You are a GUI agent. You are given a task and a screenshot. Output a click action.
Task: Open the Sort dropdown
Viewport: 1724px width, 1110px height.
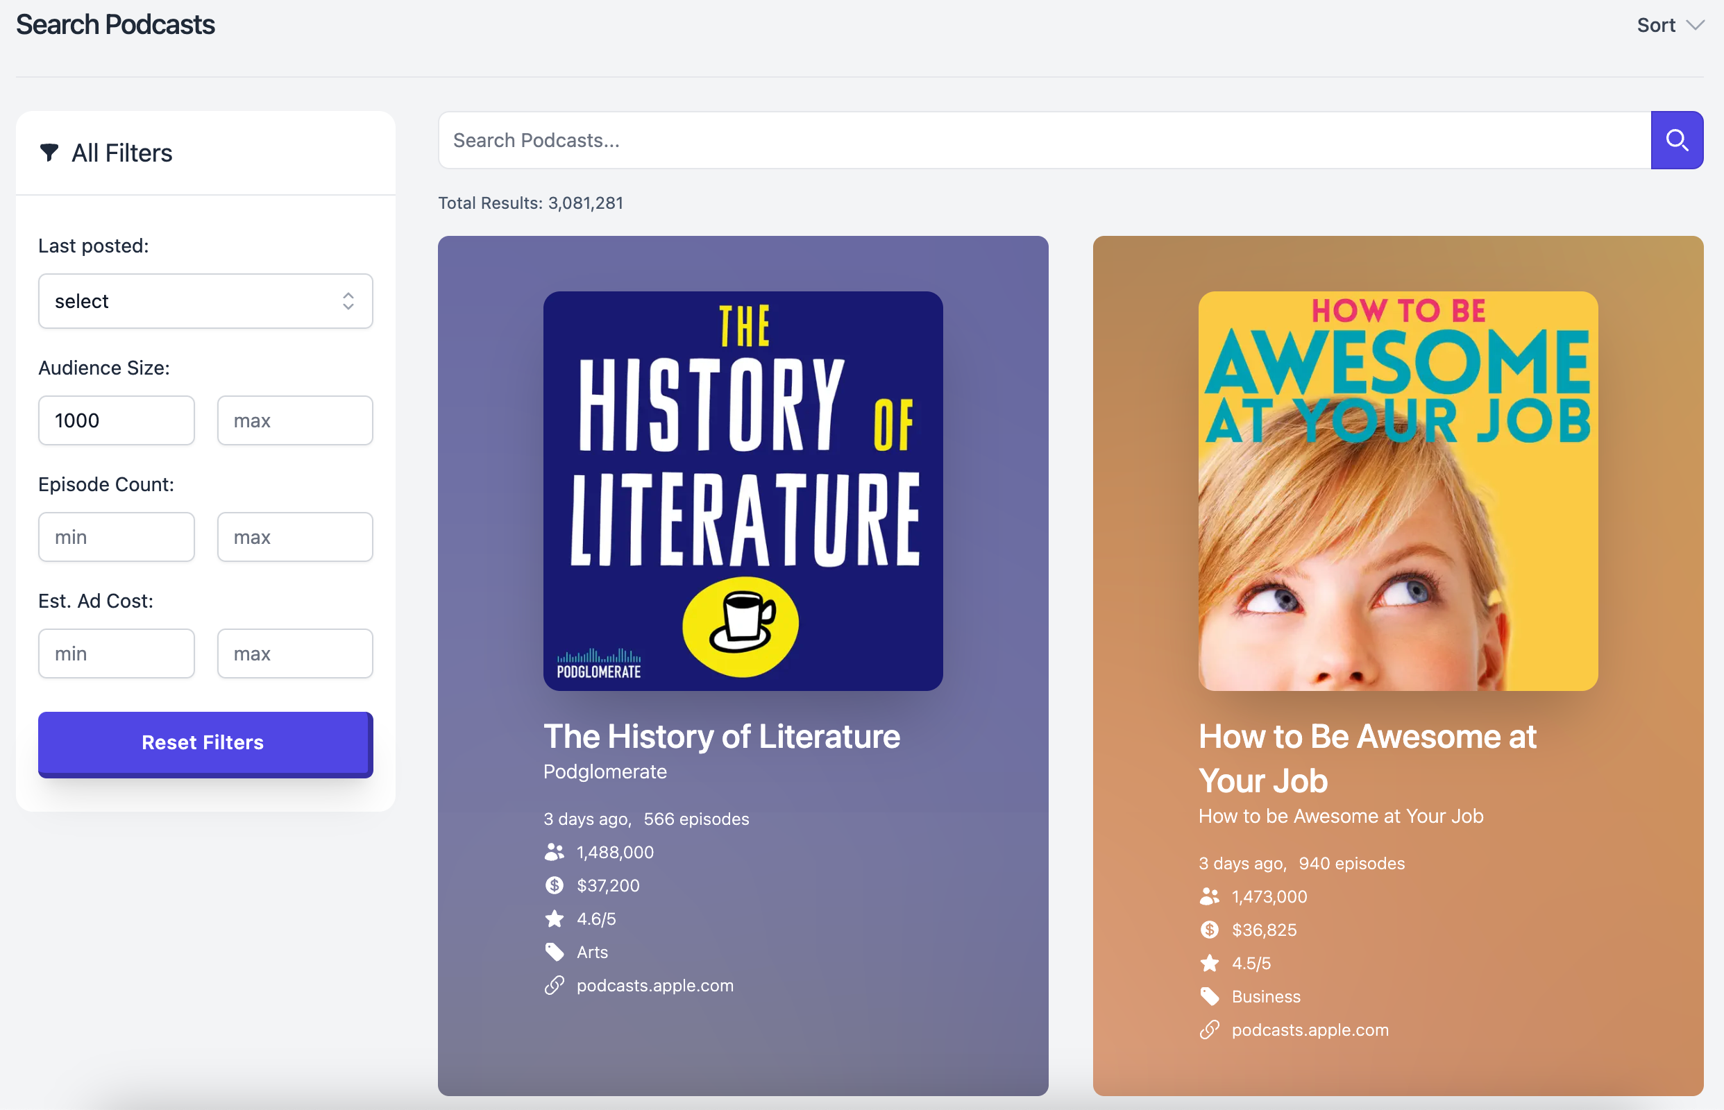(1670, 25)
